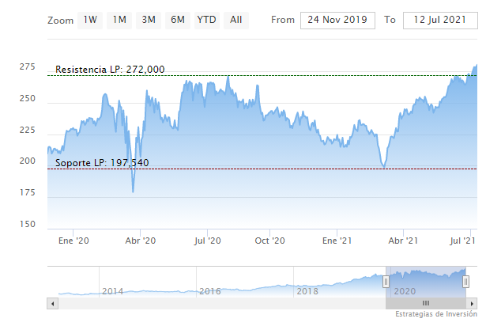Viewport: 486px width, 326px height.
Task: Show All data range
Action: (235, 20)
